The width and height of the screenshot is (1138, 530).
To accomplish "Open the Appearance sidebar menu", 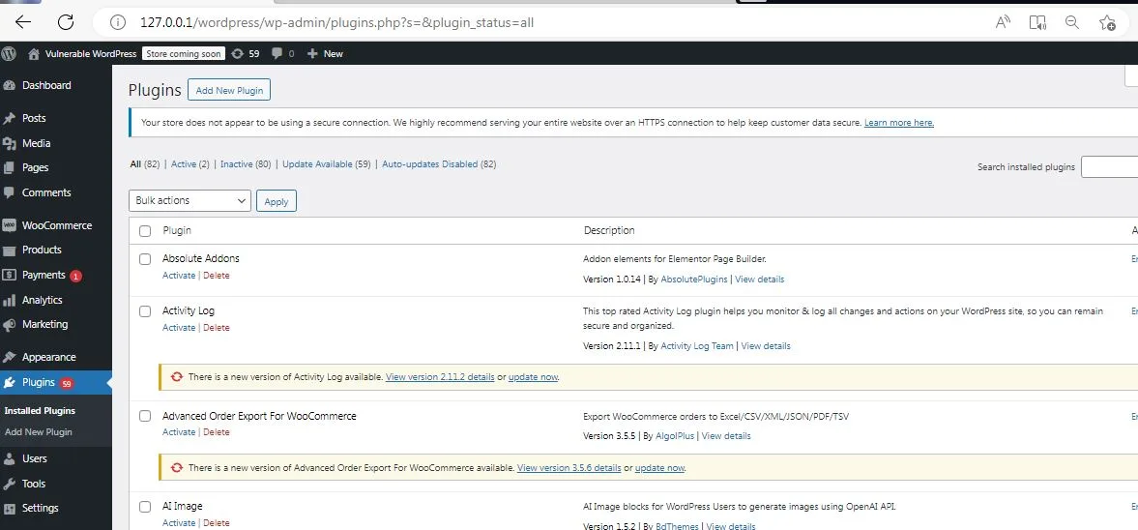I will click(48, 357).
